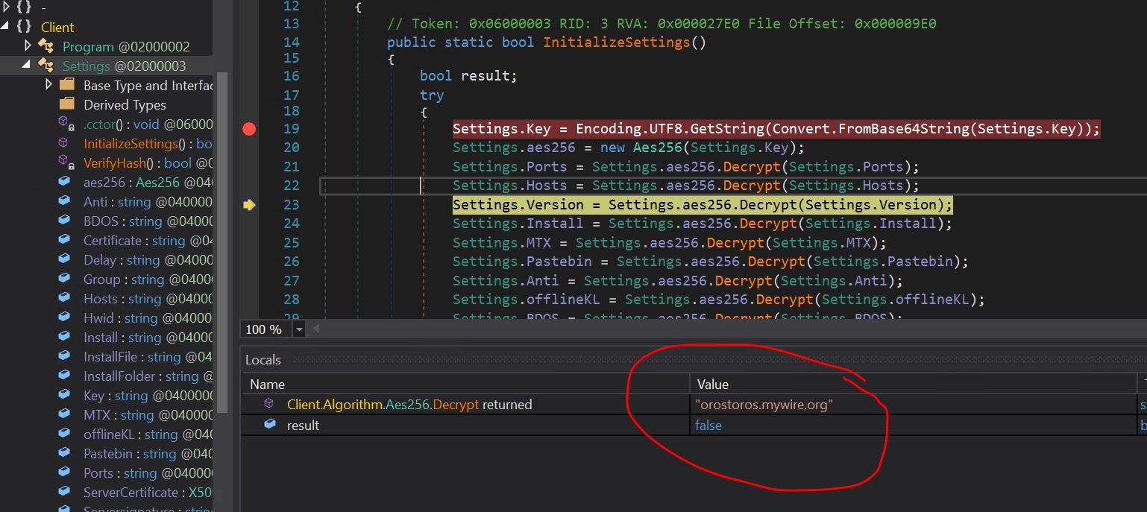1147x512 pixels.
Task: Remove the breakpoint dot on line 19
Action: click(249, 129)
